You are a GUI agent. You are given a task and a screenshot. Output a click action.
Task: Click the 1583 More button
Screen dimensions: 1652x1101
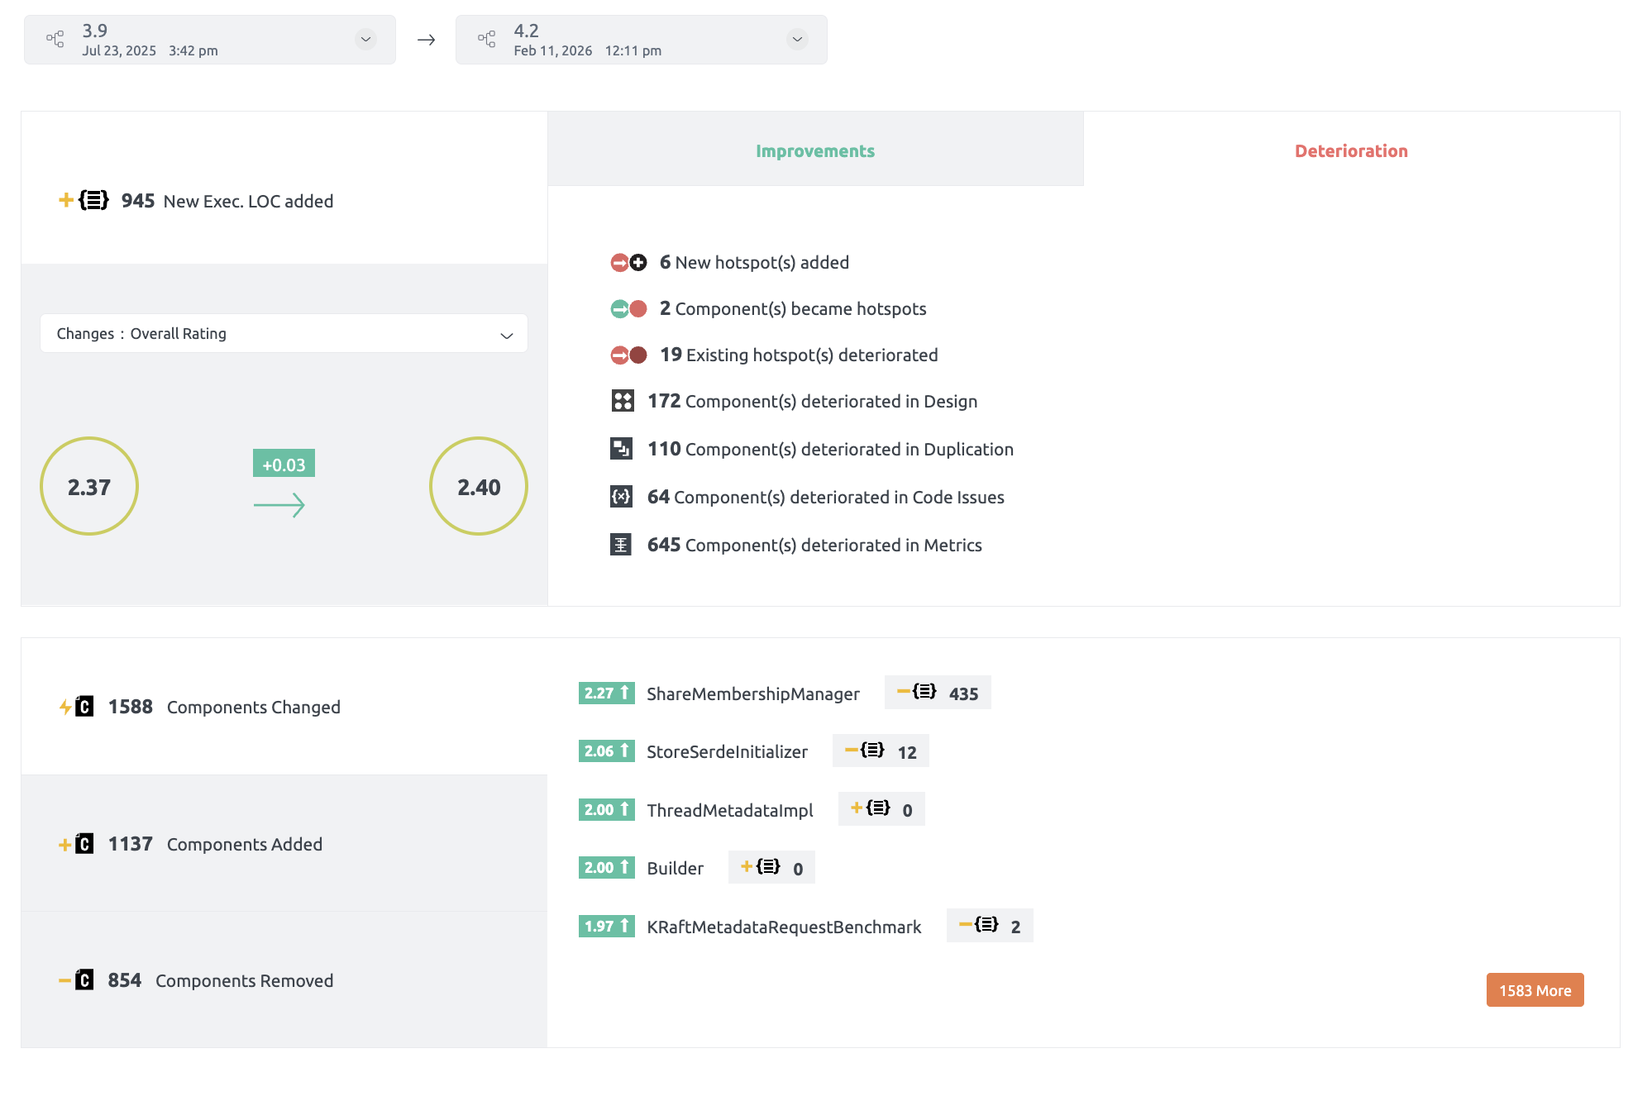1535,990
